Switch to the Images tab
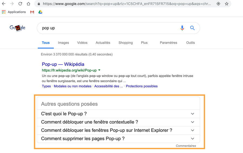Screen dimensions: 243x153 (x=63, y=43)
